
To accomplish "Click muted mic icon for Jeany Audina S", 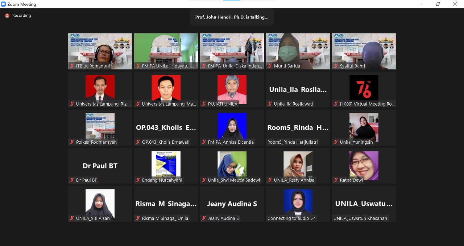I will [x=204, y=218].
